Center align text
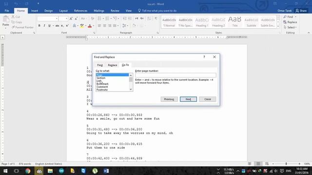The image size is (312, 175). coord(104,26)
